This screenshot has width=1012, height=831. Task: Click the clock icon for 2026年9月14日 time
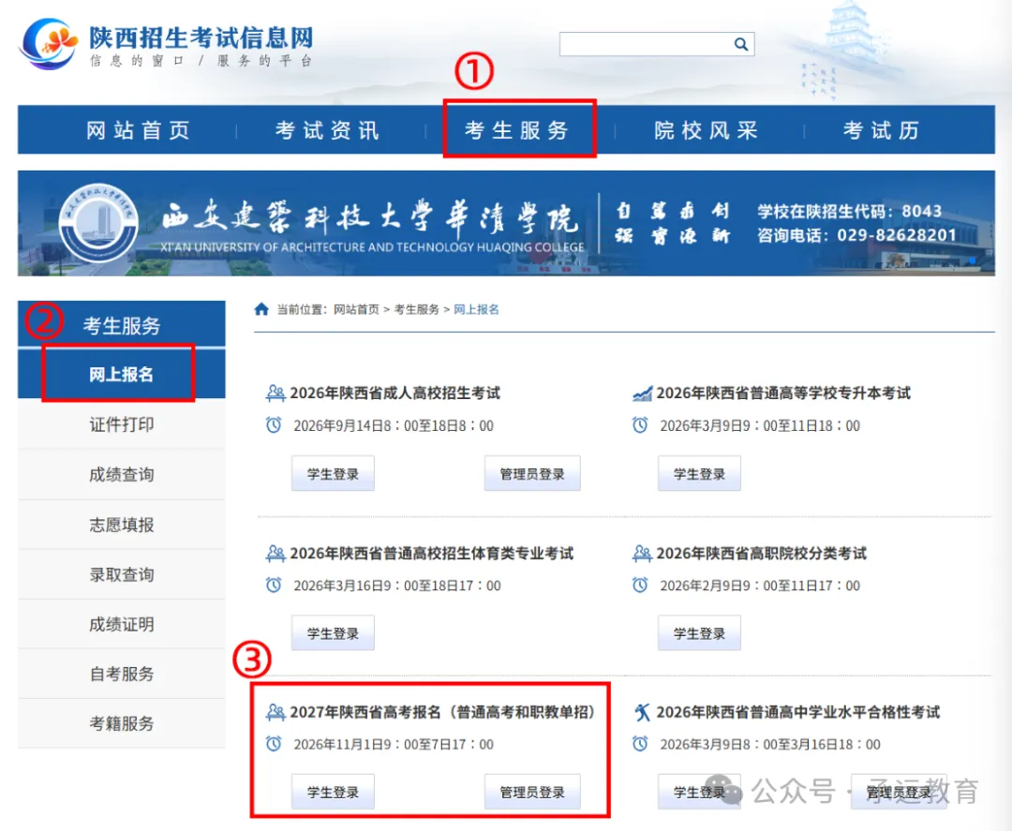pyautogui.click(x=274, y=425)
